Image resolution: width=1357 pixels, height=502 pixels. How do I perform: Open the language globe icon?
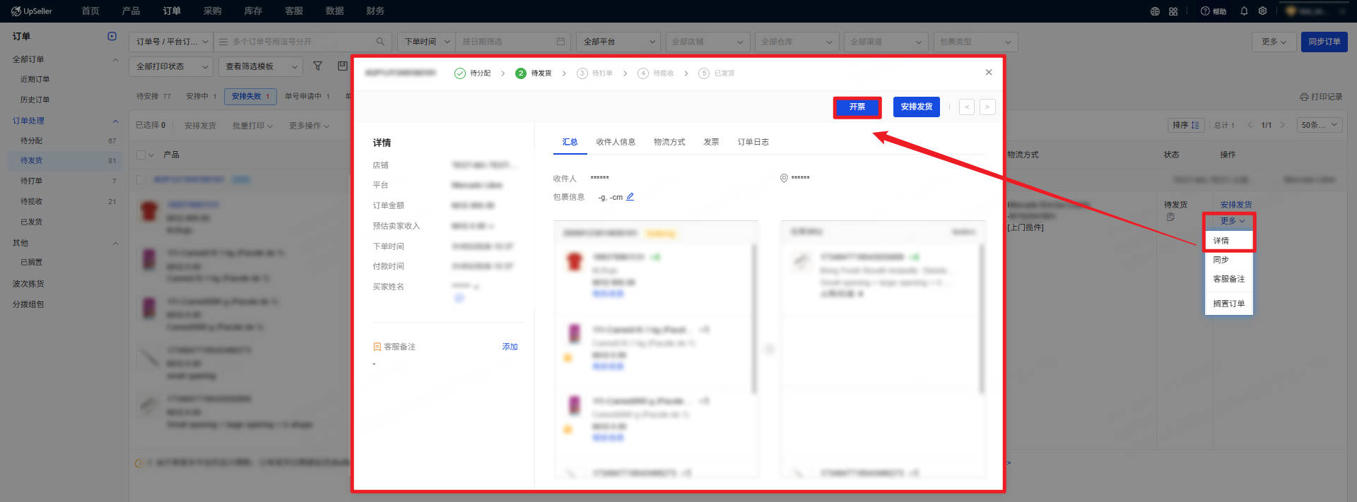coord(1155,11)
